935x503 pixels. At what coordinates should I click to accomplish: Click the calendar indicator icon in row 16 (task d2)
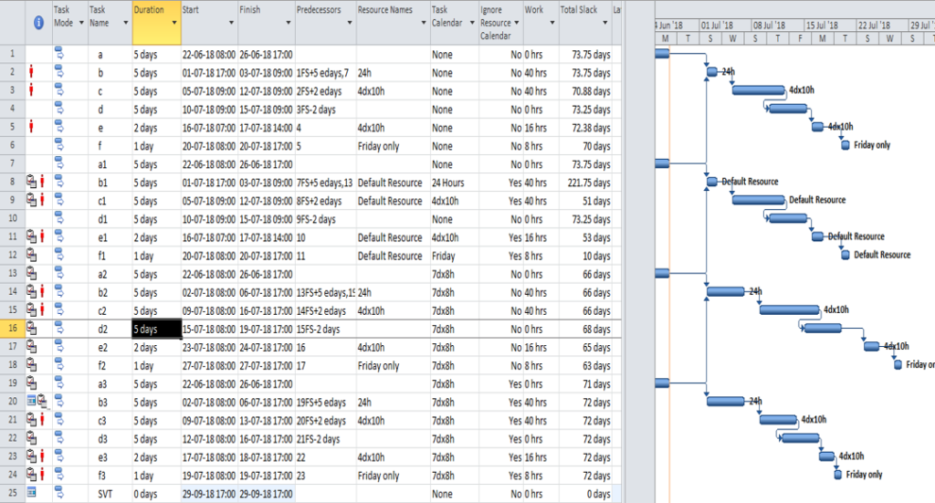(x=32, y=329)
